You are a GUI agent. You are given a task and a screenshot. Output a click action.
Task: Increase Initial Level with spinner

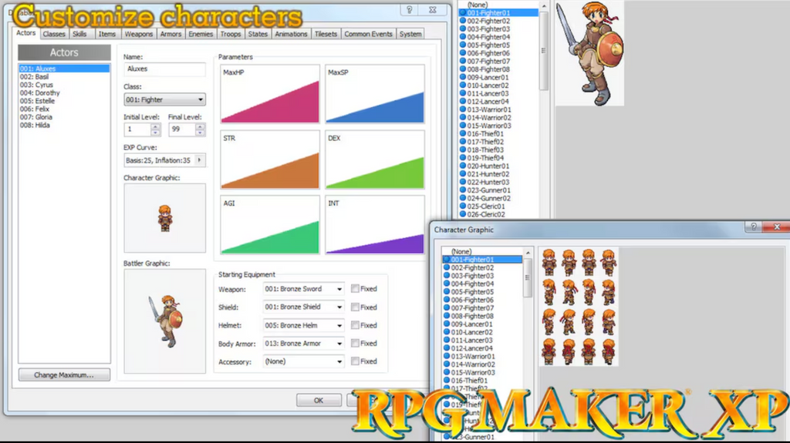click(x=156, y=126)
